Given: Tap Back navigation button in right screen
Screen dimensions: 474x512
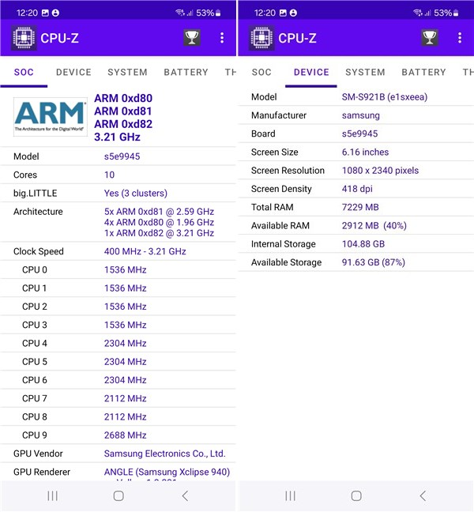Looking at the screenshot, I should coord(423,495).
